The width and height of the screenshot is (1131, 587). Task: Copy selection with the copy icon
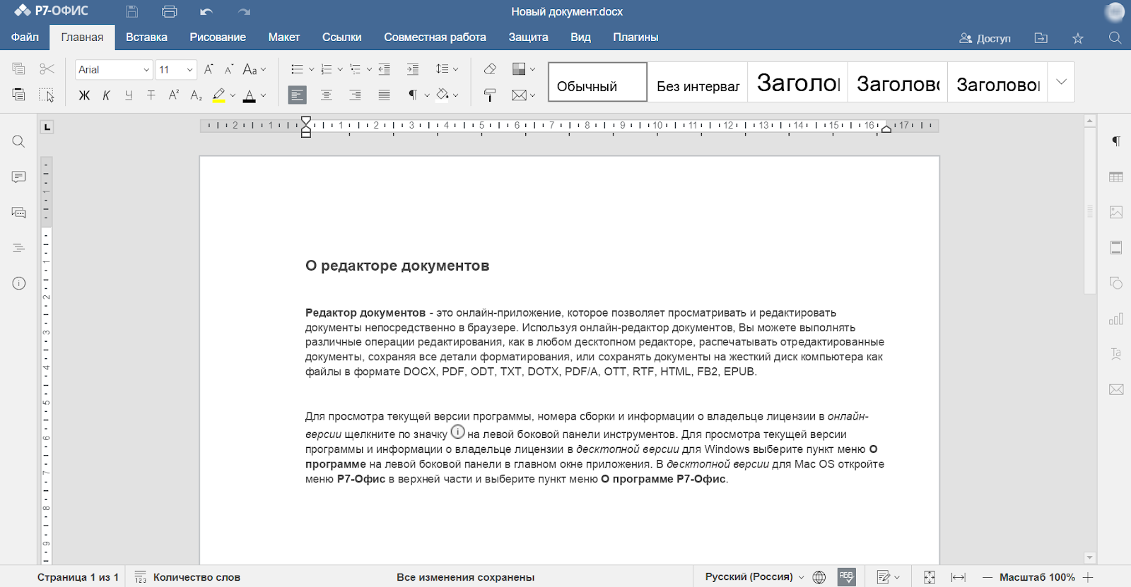coord(19,69)
